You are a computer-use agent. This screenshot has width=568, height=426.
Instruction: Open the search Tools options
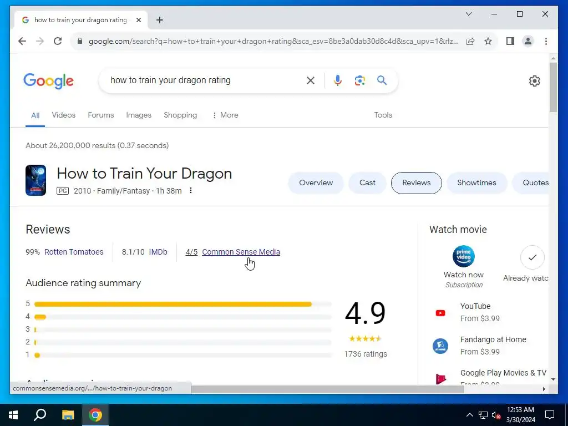(x=383, y=115)
